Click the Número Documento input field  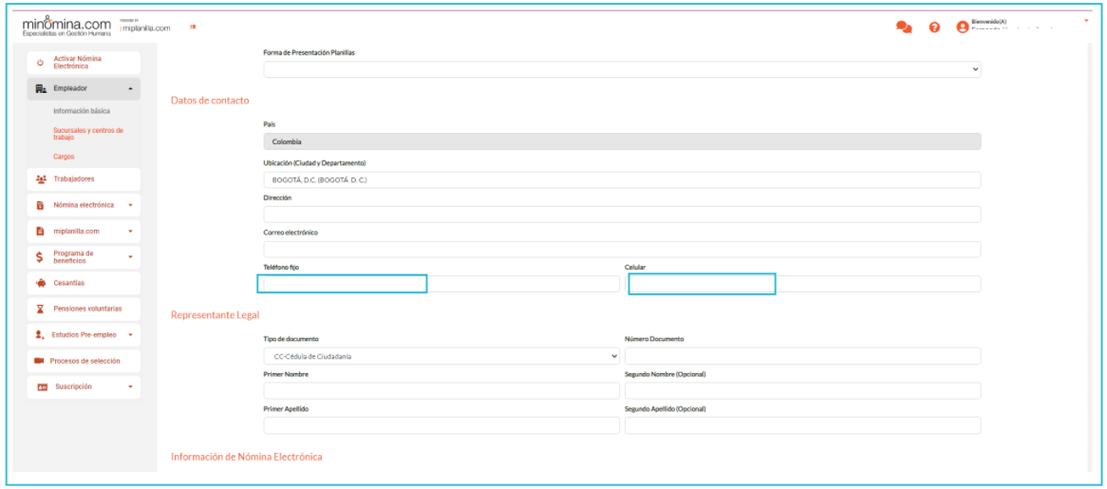coord(802,356)
